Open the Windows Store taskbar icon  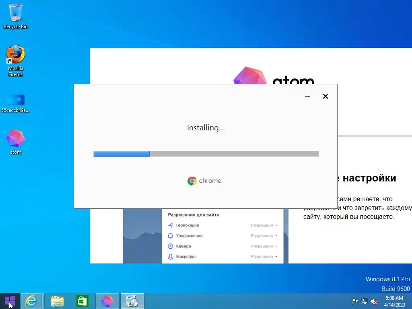coord(82,301)
